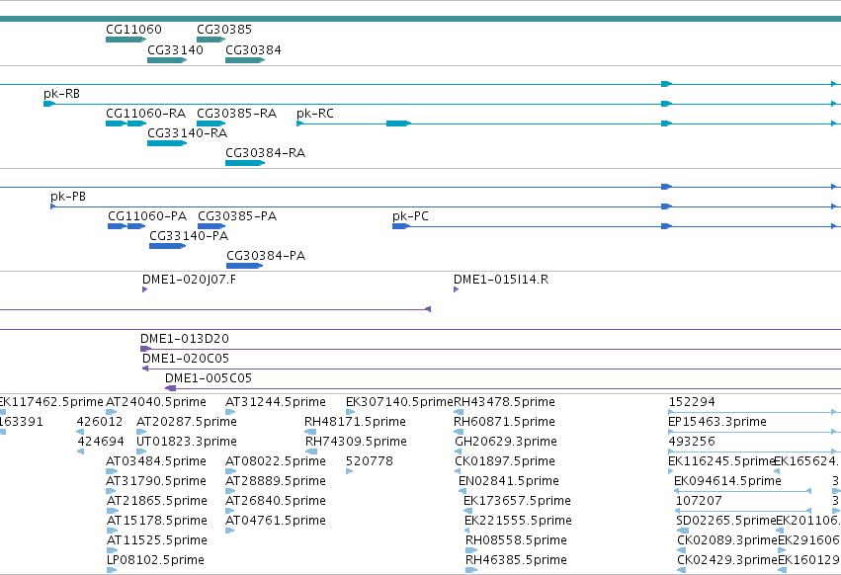841x575 pixels.
Task: Click the pk-PB protein label
Action: click(x=68, y=197)
